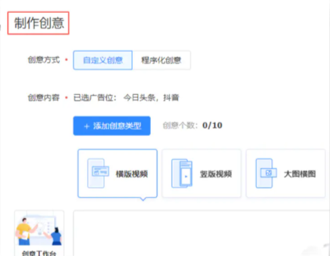The width and height of the screenshot is (330, 256).
Task: Click the 竖版视频 vertical phone icon
Action: click(182, 173)
